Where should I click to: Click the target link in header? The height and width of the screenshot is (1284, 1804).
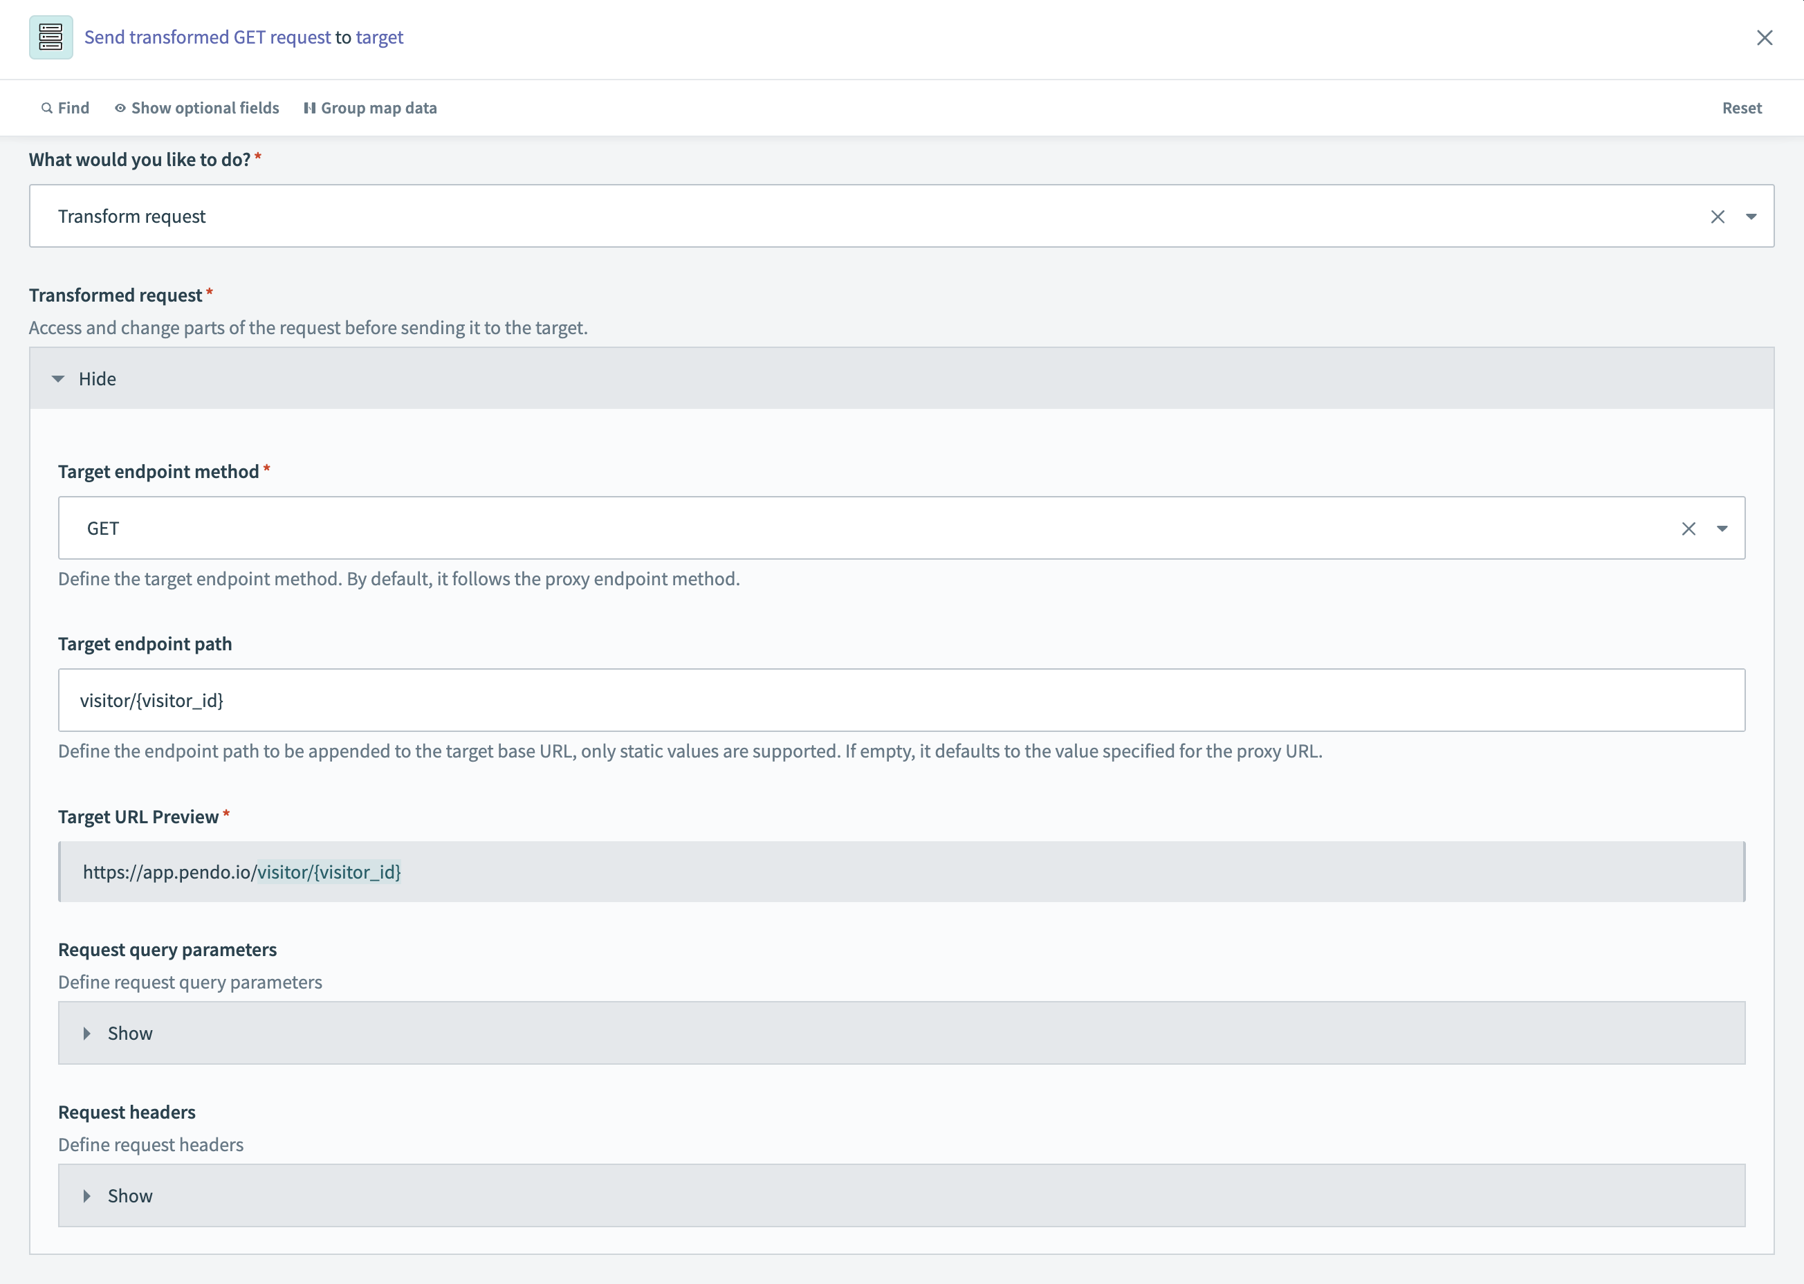[x=380, y=37]
